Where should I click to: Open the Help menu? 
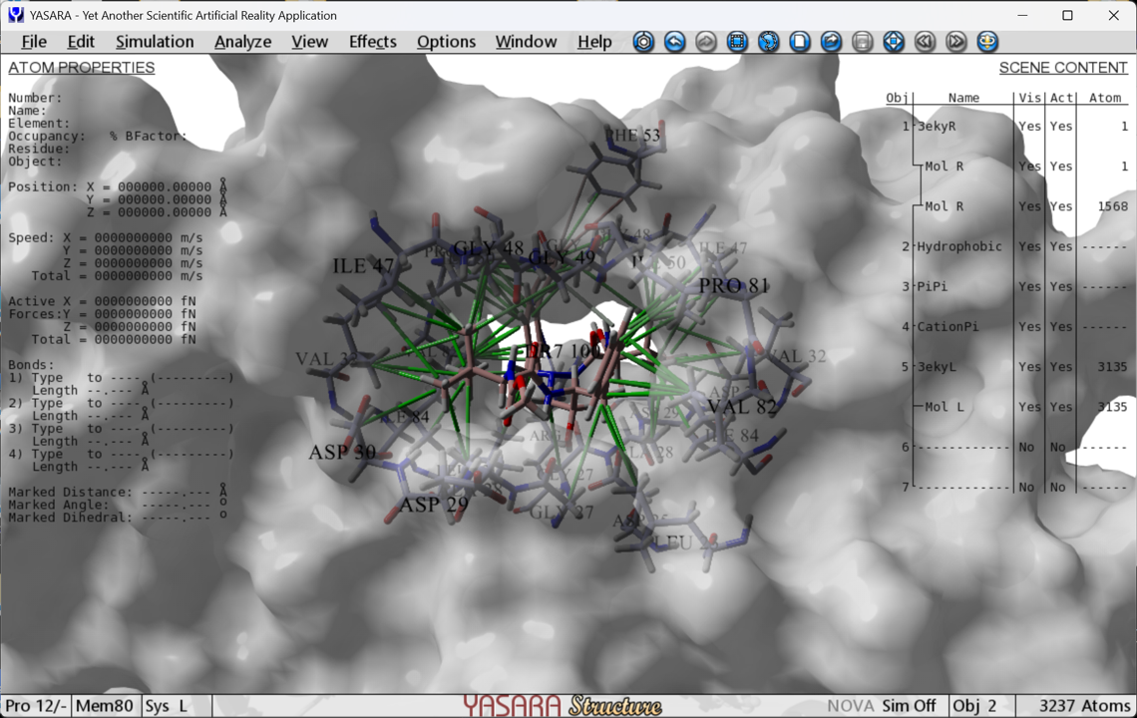(594, 42)
